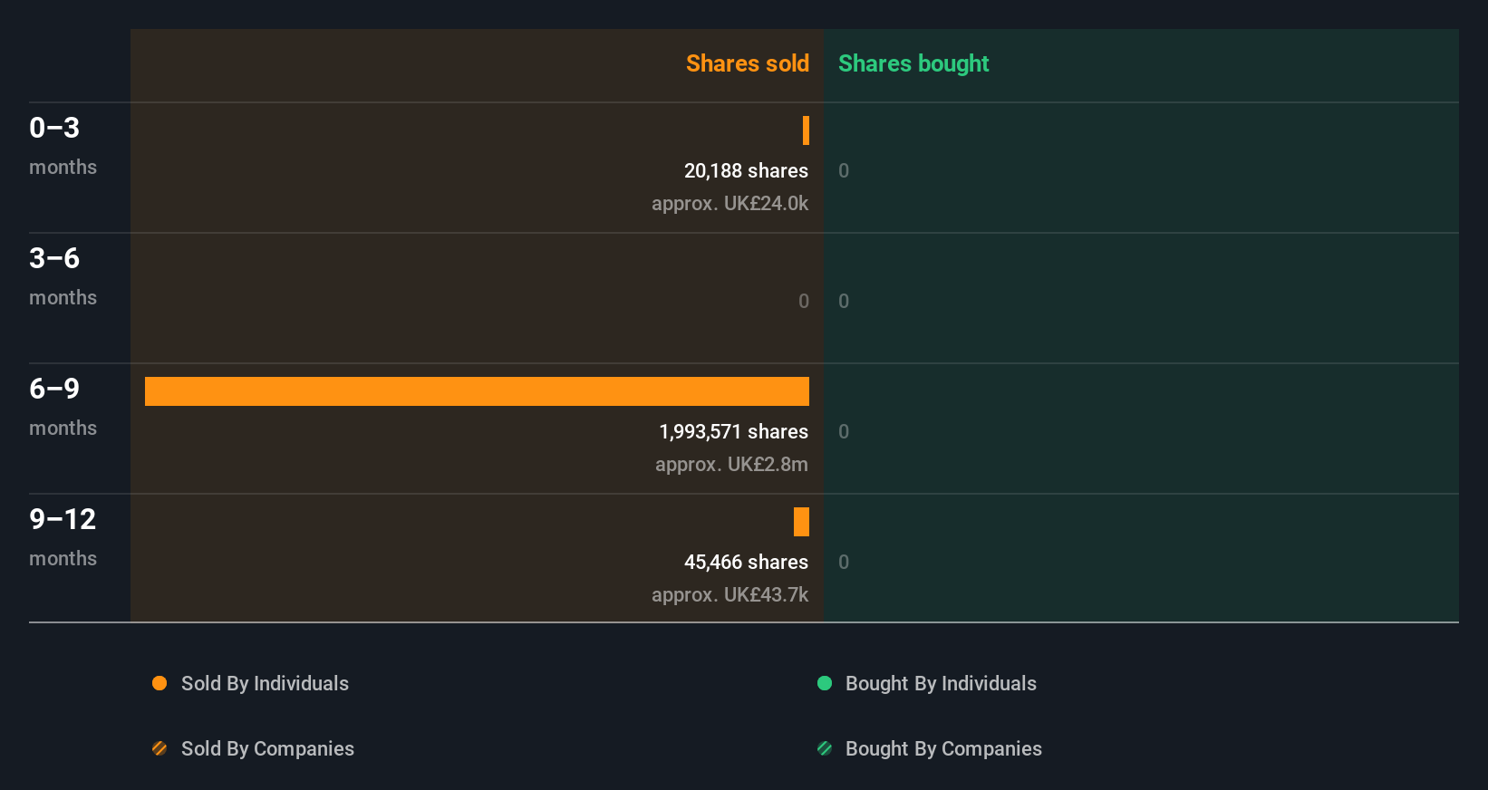Viewport: 1488px width, 790px height.
Task: Click the '45,466 shares' value
Action: 746,562
